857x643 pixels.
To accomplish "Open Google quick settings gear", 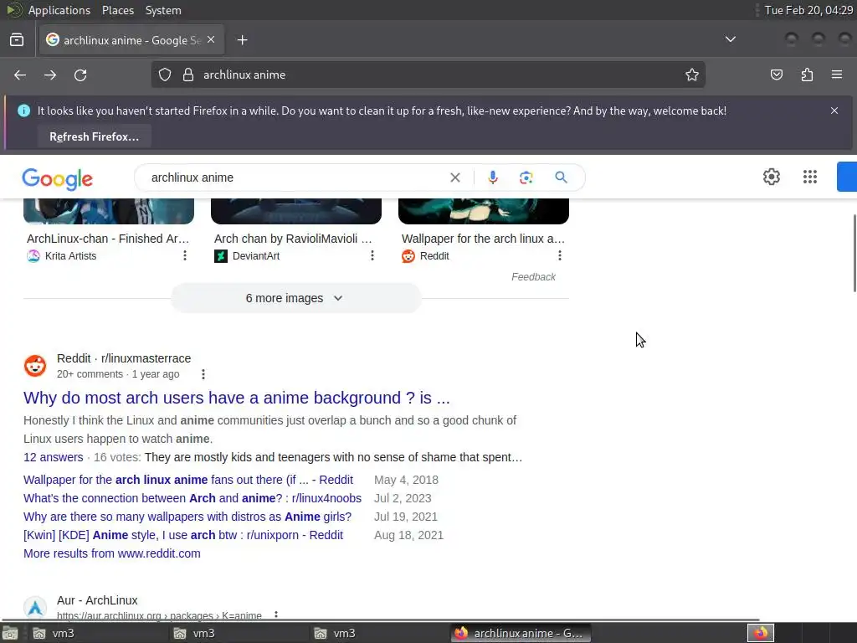I will coord(771,177).
